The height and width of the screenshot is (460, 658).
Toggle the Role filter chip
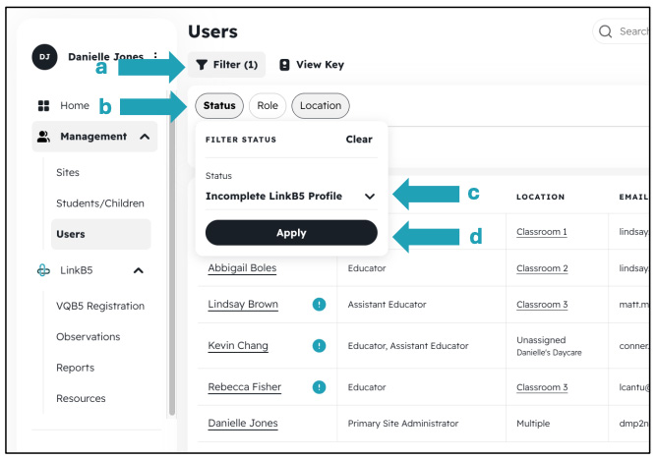[x=268, y=106]
